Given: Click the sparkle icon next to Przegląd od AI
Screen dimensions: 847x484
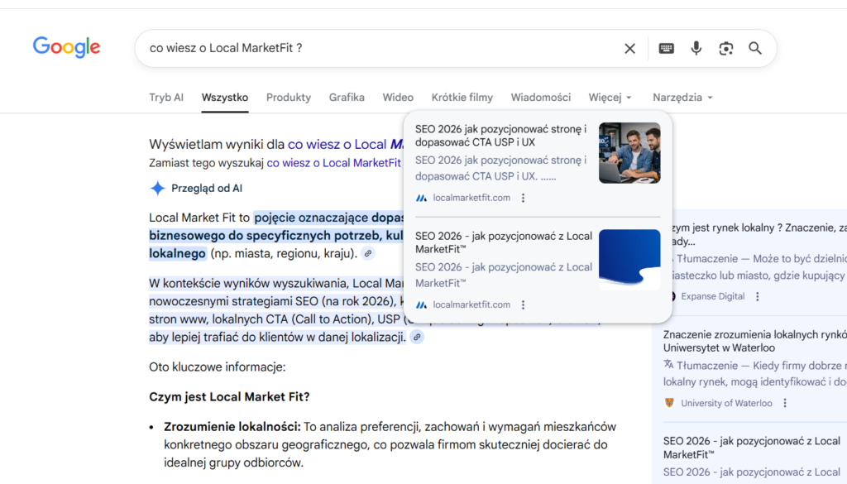Looking at the screenshot, I should [x=157, y=188].
